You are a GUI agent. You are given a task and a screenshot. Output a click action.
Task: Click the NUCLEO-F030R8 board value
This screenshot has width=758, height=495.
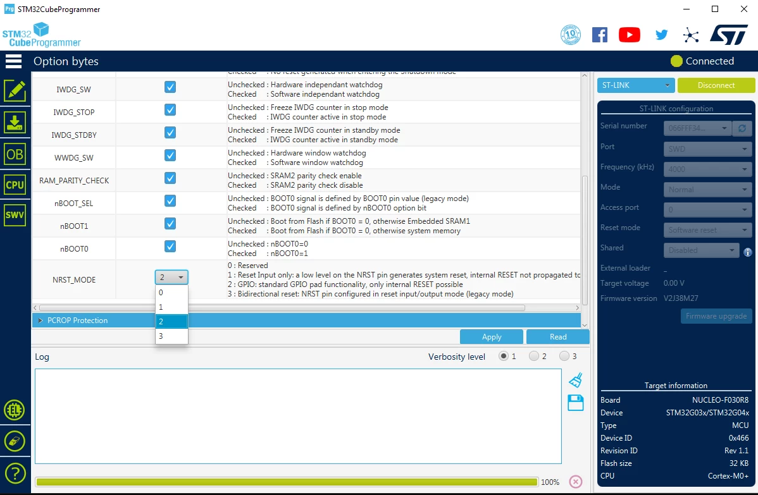point(720,400)
